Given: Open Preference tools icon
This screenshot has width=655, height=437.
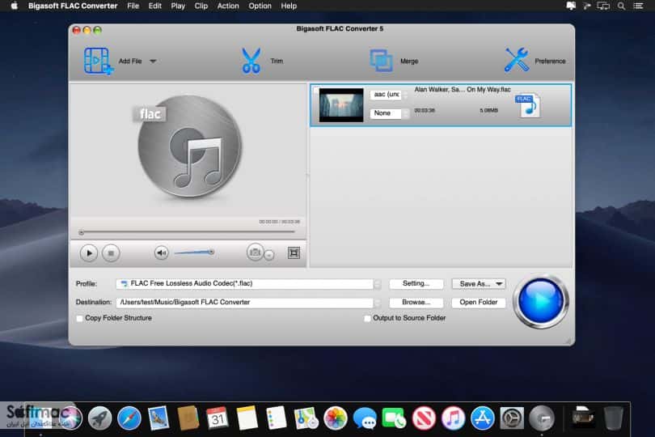Looking at the screenshot, I should click(517, 60).
